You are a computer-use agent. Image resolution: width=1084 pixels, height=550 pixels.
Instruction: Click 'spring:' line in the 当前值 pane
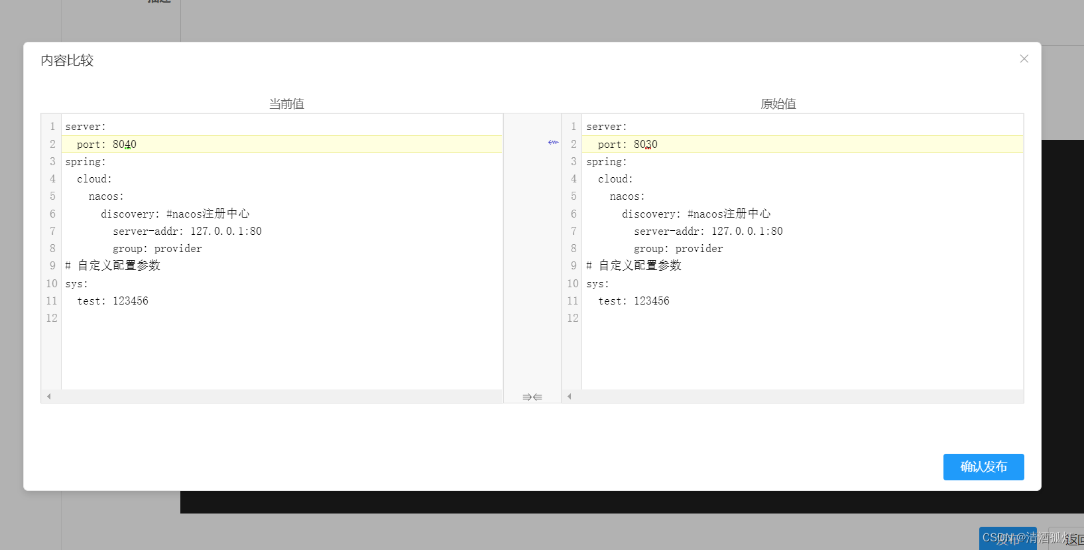pyautogui.click(x=86, y=162)
